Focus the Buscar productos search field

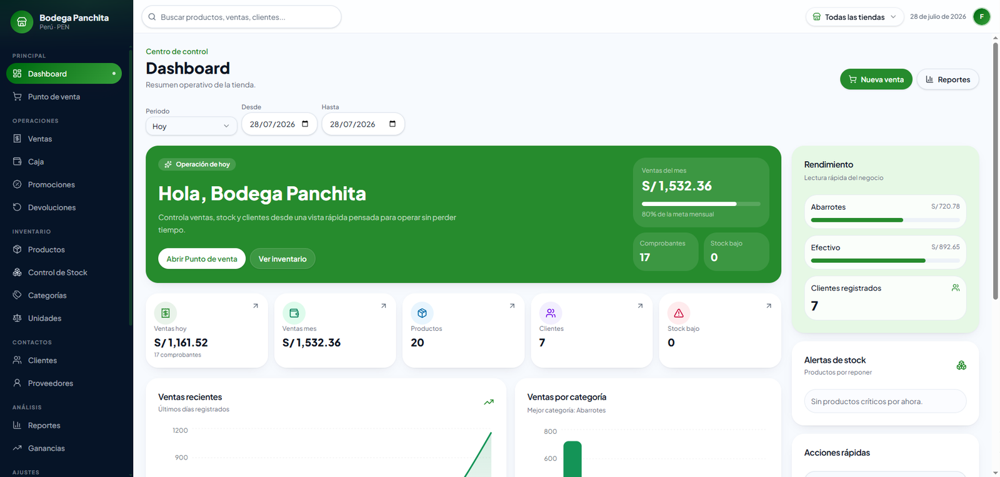click(x=241, y=17)
